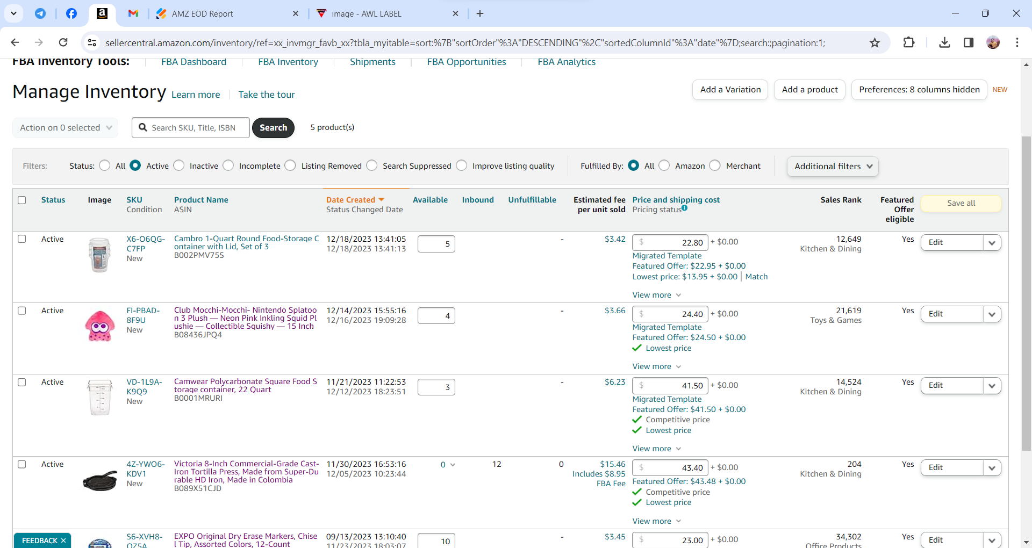
Task: Go forward to next page
Action: (39, 42)
